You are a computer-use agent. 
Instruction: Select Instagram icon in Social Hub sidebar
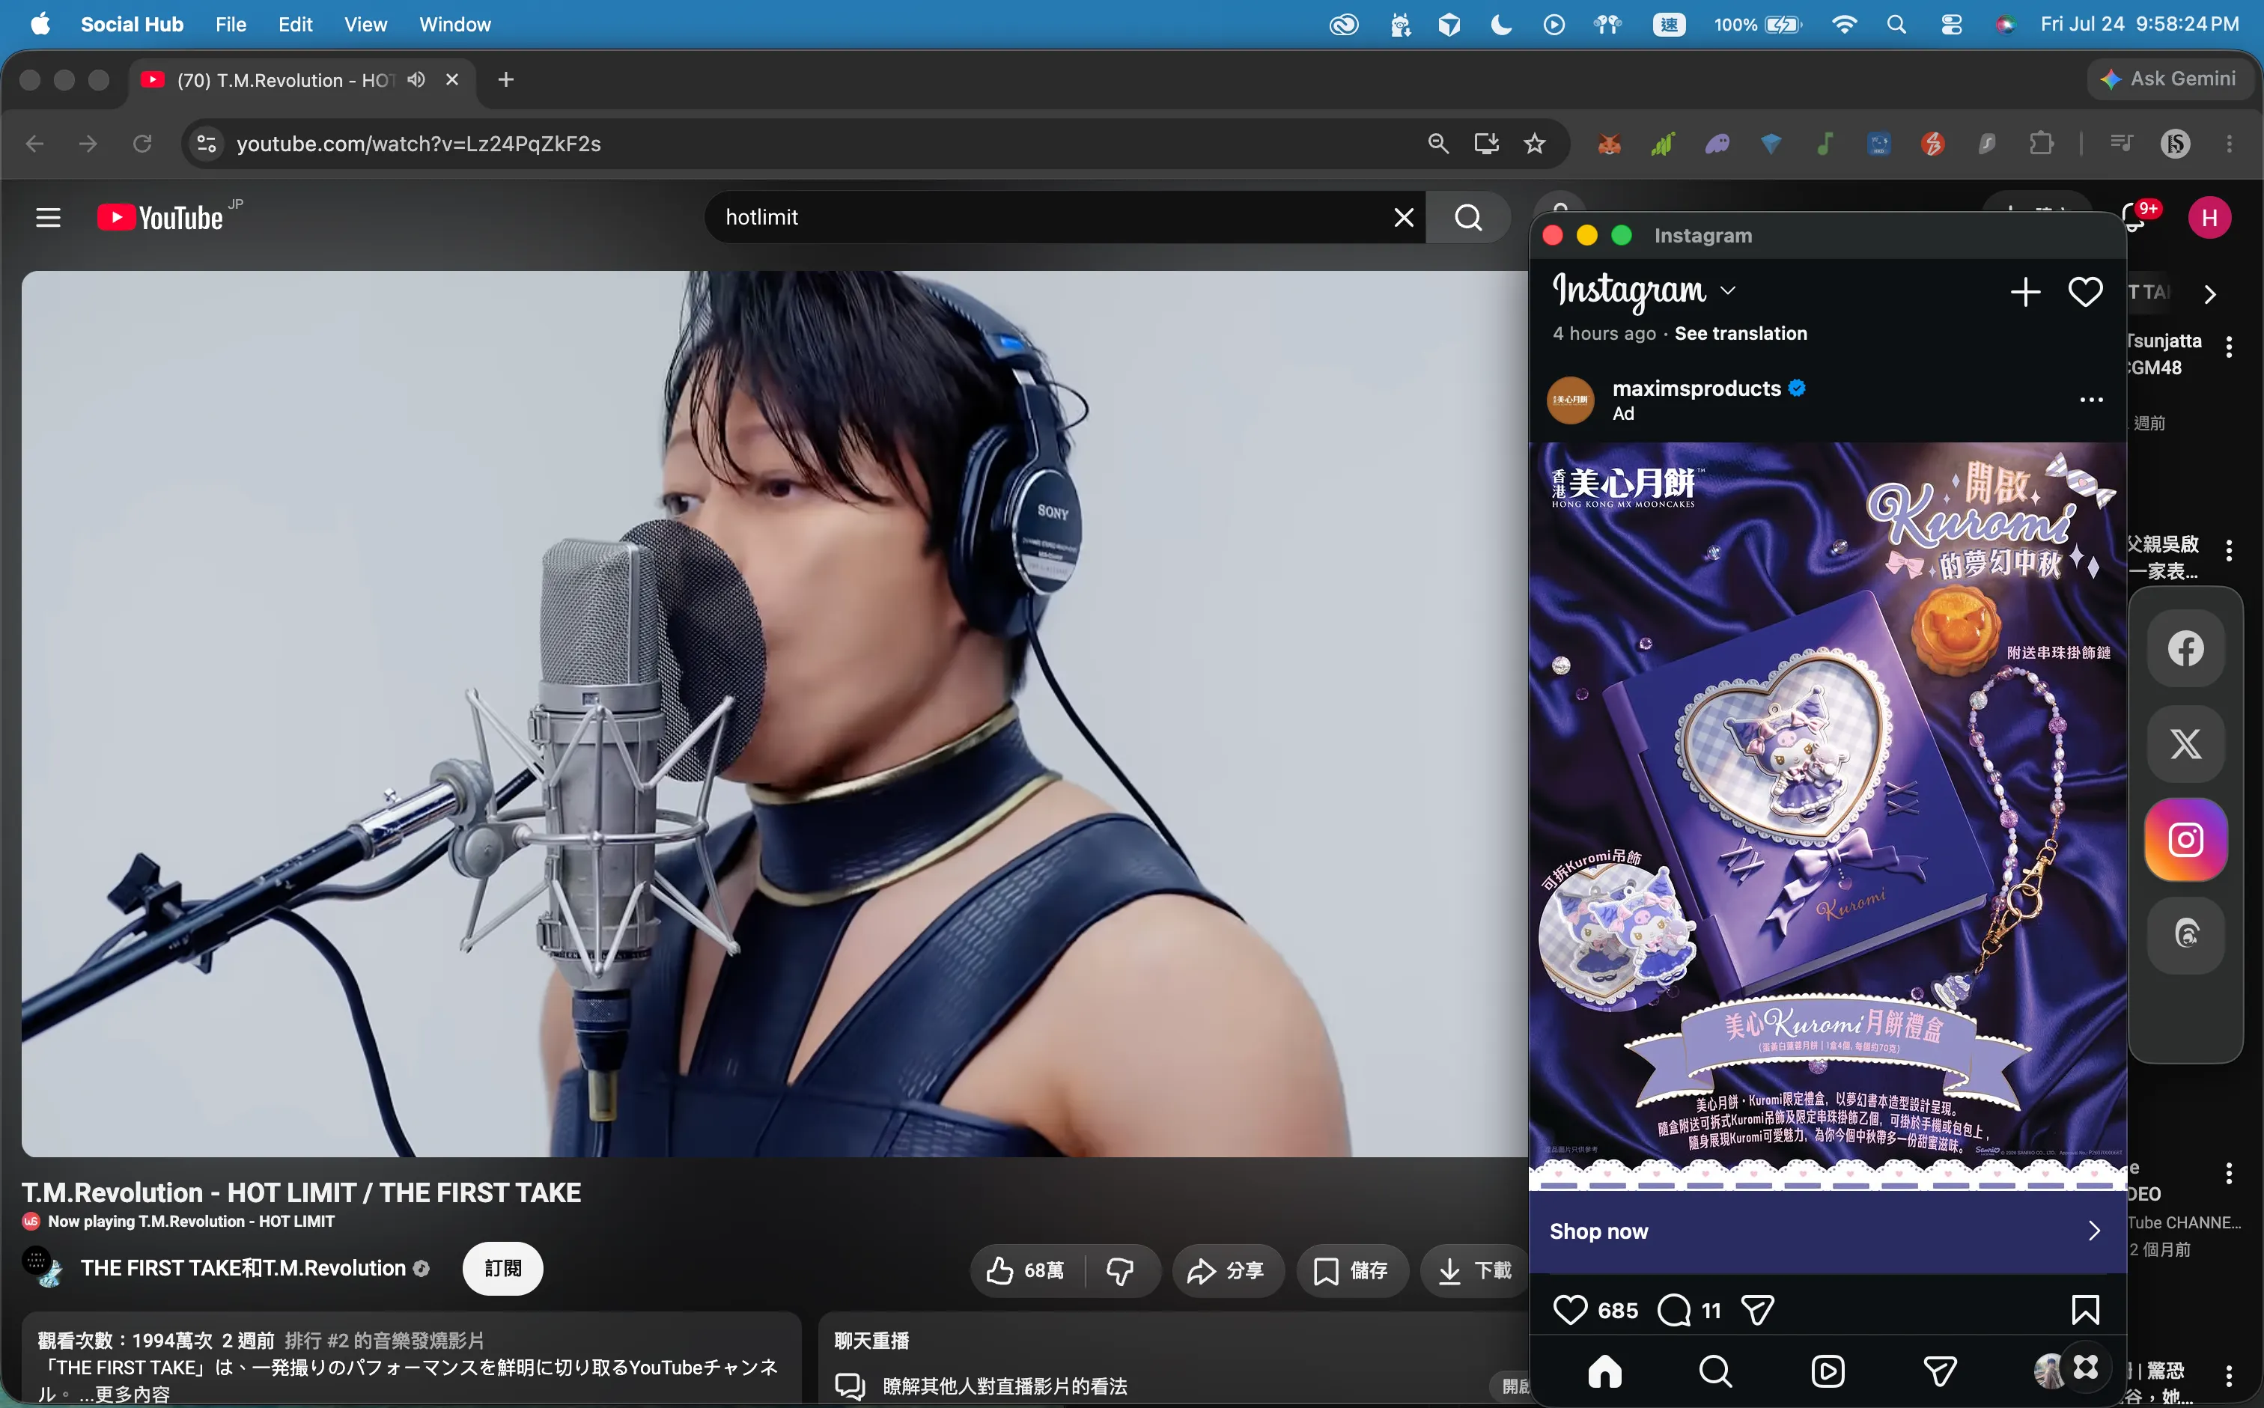(2186, 840)
